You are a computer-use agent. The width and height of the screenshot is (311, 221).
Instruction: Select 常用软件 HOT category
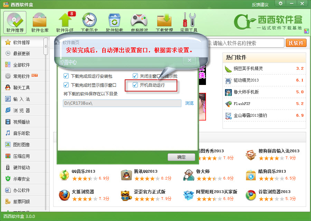point(22,76)
